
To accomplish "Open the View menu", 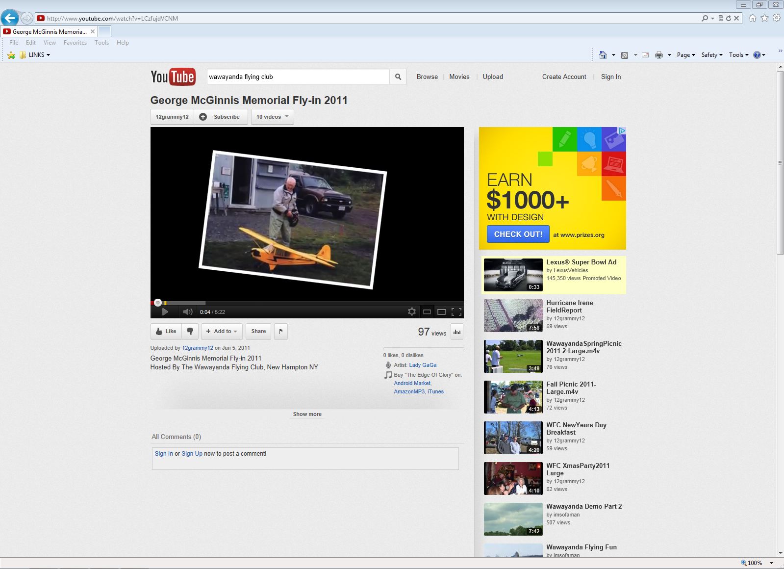I will (x=50, y=43).
